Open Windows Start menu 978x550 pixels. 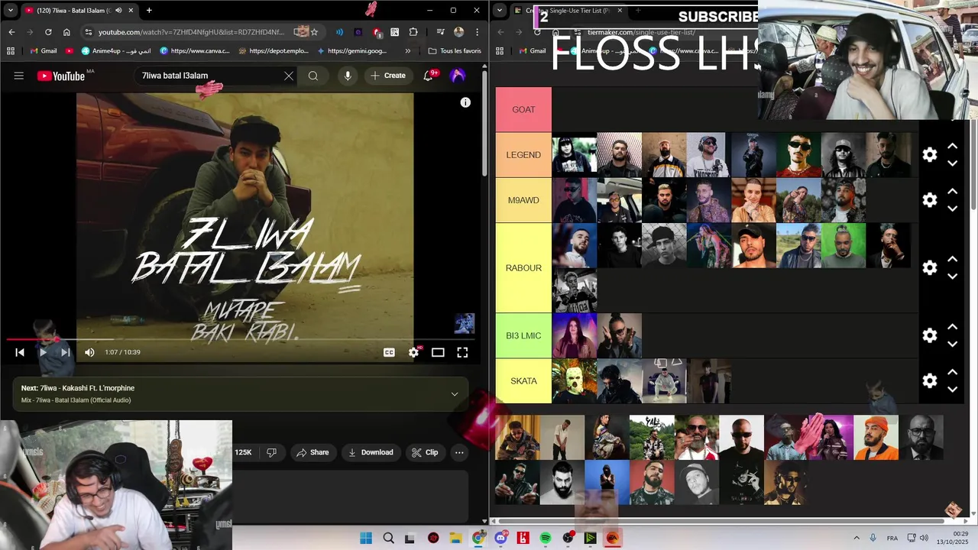point(366,539)
